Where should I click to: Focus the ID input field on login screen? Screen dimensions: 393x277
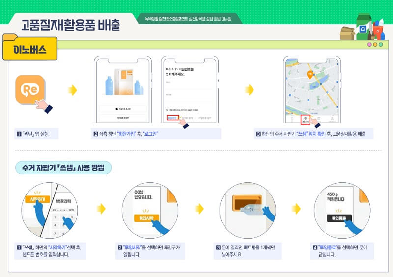[189, 85]
